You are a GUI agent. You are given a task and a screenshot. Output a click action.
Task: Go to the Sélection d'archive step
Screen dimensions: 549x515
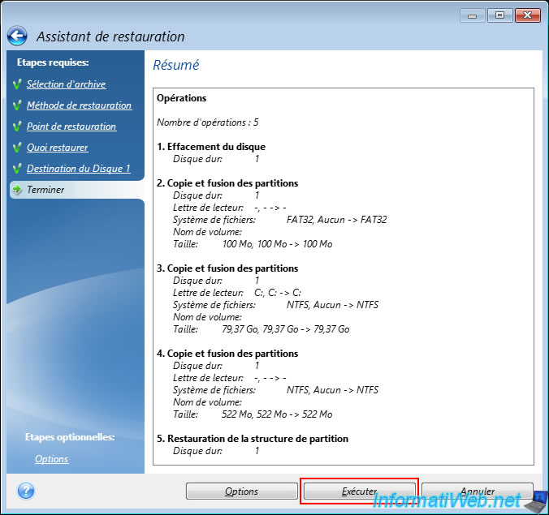66,84
